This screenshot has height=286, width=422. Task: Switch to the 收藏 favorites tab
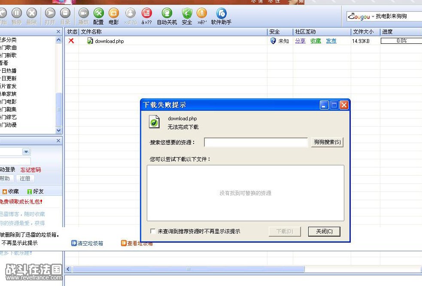(11, 192)
